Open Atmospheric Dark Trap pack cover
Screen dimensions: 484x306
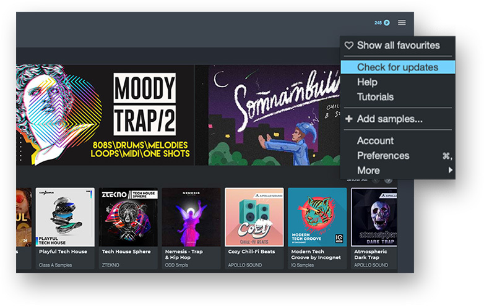374,217
